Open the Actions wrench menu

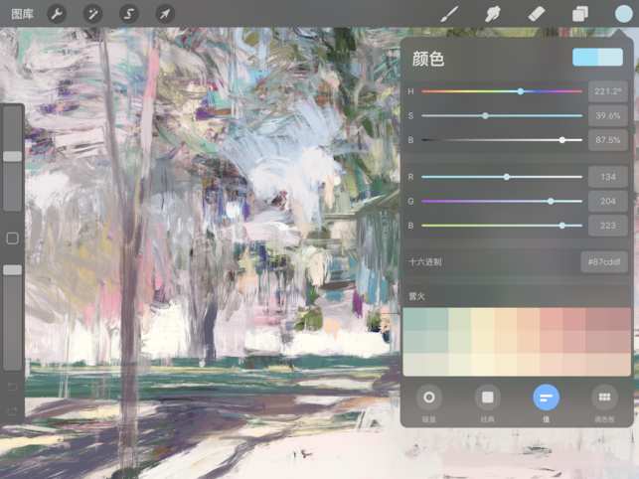click(57, 14)
